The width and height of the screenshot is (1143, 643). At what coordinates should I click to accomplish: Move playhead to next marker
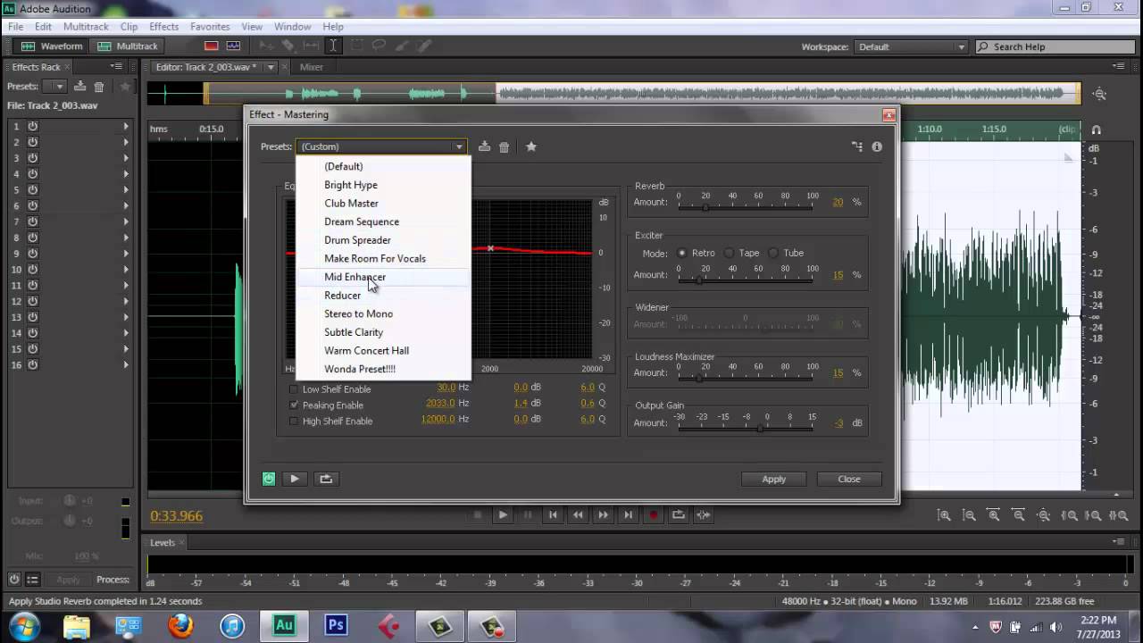click(628, 514)
